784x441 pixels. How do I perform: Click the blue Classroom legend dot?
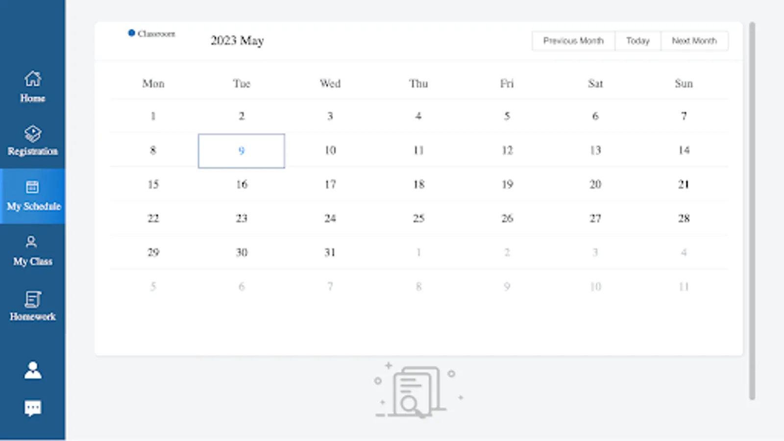[x=131, y=33]
